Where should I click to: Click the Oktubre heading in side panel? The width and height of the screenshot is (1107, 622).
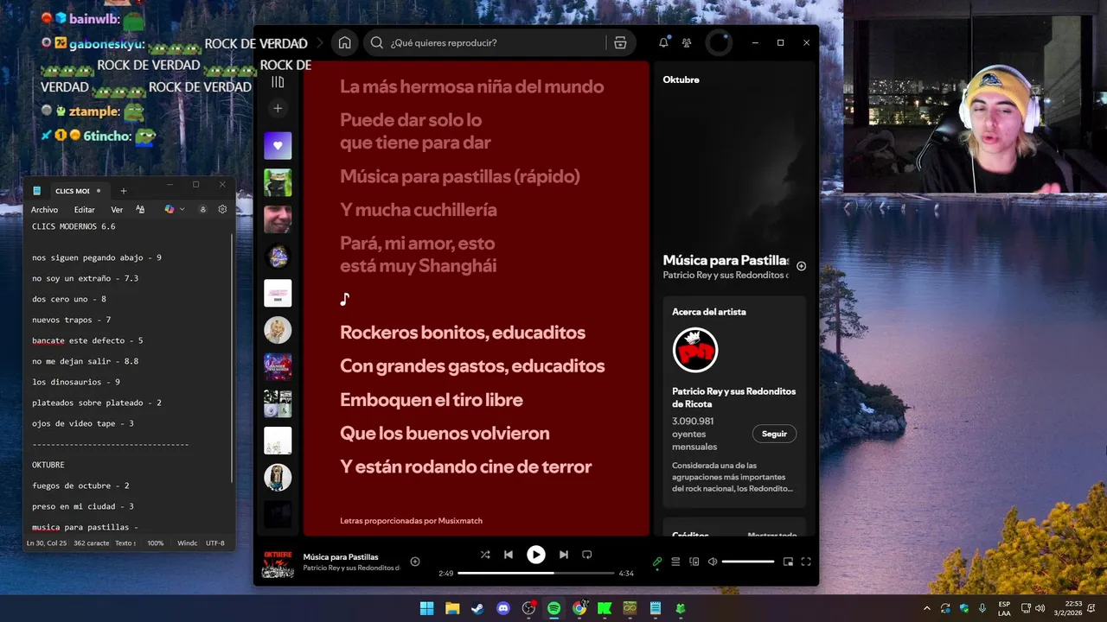pos(681,79)
